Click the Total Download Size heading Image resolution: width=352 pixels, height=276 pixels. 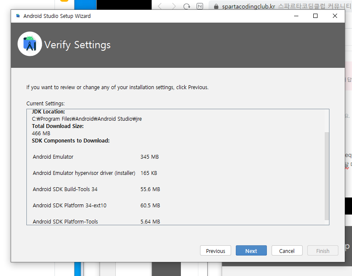58,126
